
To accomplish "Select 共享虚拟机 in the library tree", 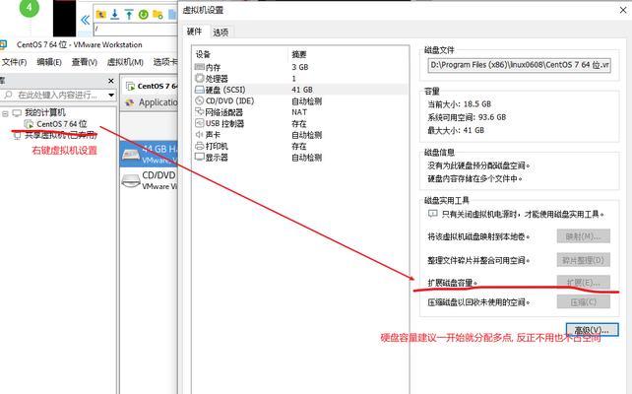I will coord(61,135).
